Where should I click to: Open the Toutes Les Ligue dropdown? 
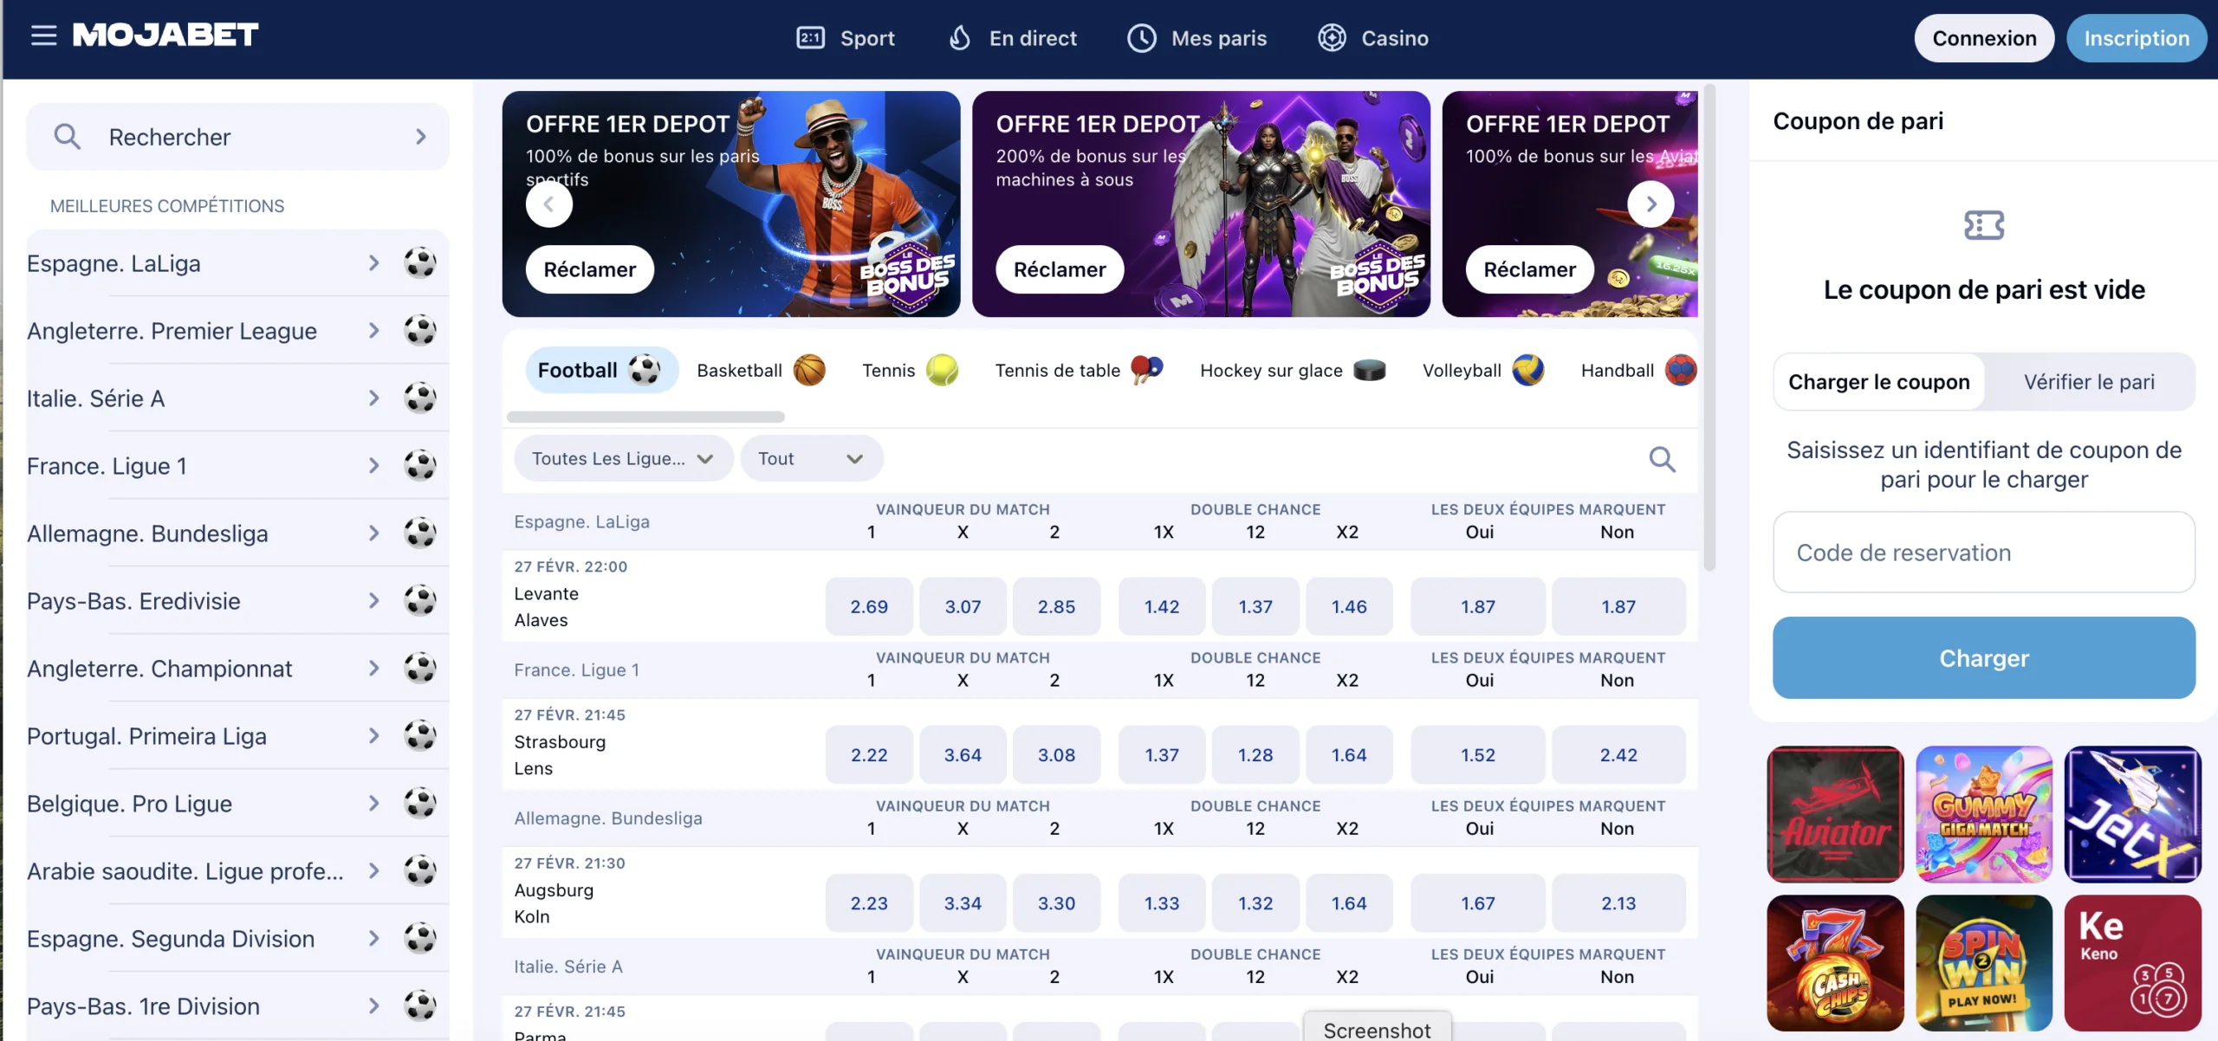[623, 459]
